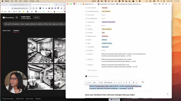Open a new Chrome tab
The height and width of the screenshot is (101, 181).
pyautogui.click(x=56, y=5)
